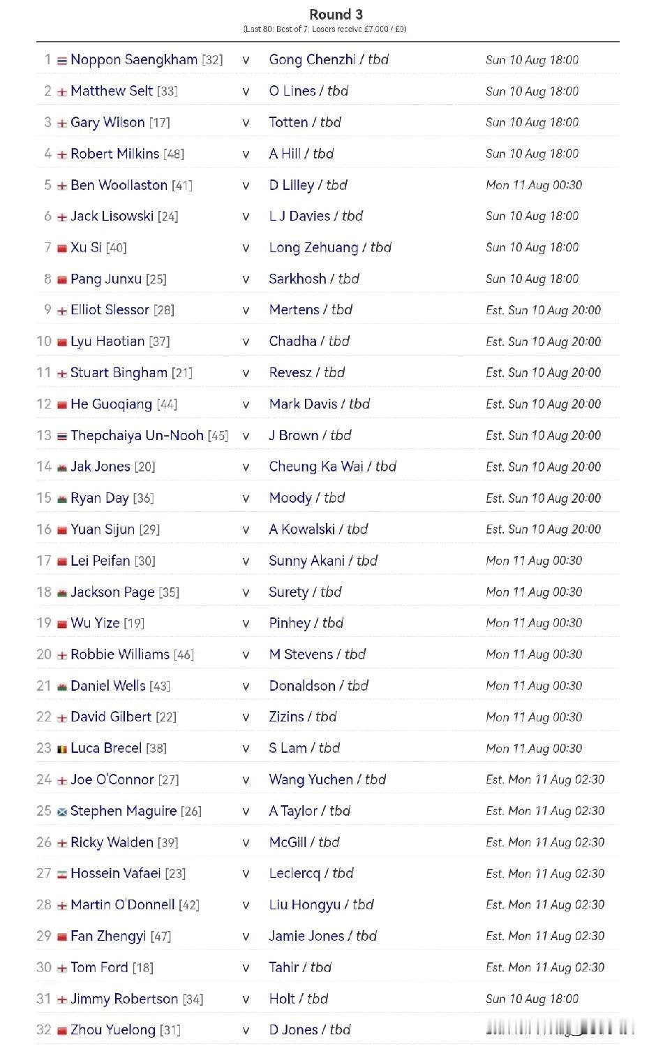Click the Wales flag beside Jak Jones

62,468
